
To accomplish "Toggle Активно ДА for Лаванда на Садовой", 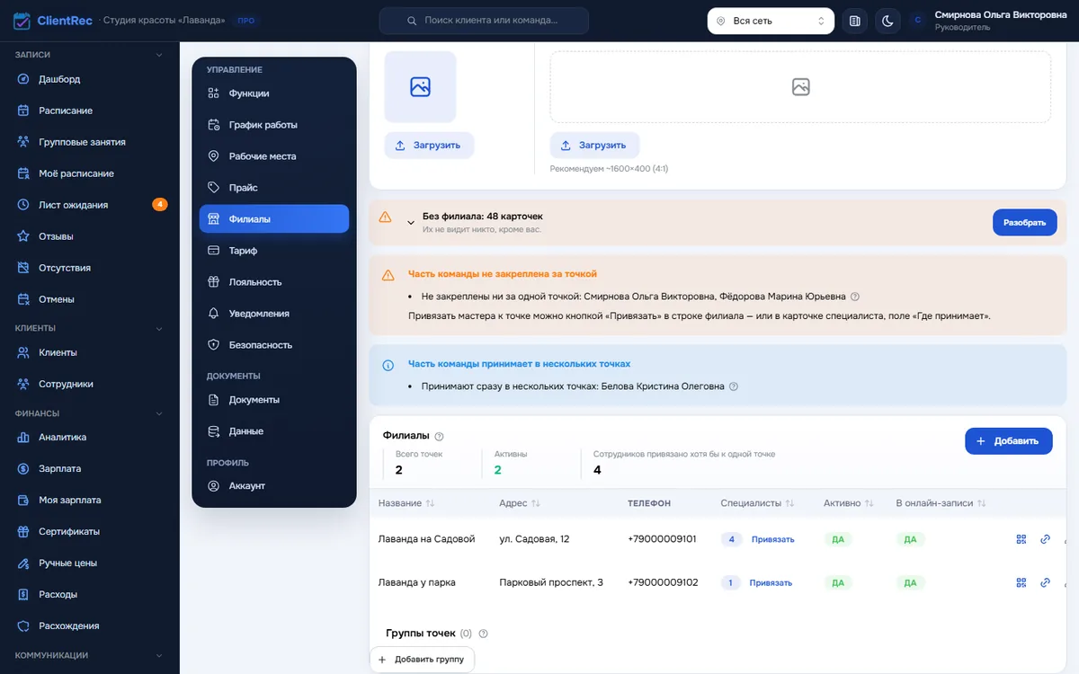I will tap(837, 539).
